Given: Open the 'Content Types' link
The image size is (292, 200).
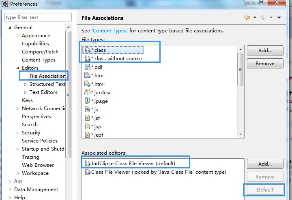Looking at the screenshot, I should [x=109, y=31].
